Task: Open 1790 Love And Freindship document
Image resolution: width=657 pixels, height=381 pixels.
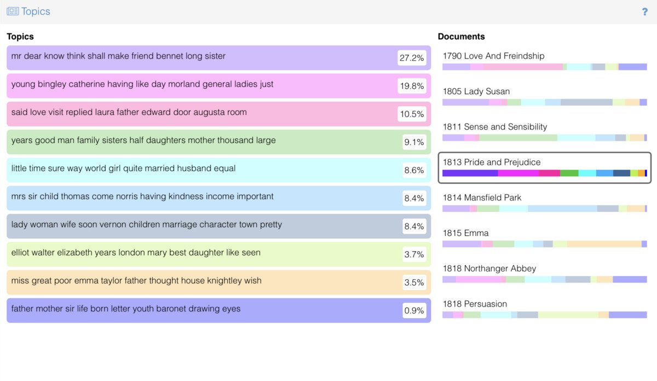Action: click(x=493, y=56)
